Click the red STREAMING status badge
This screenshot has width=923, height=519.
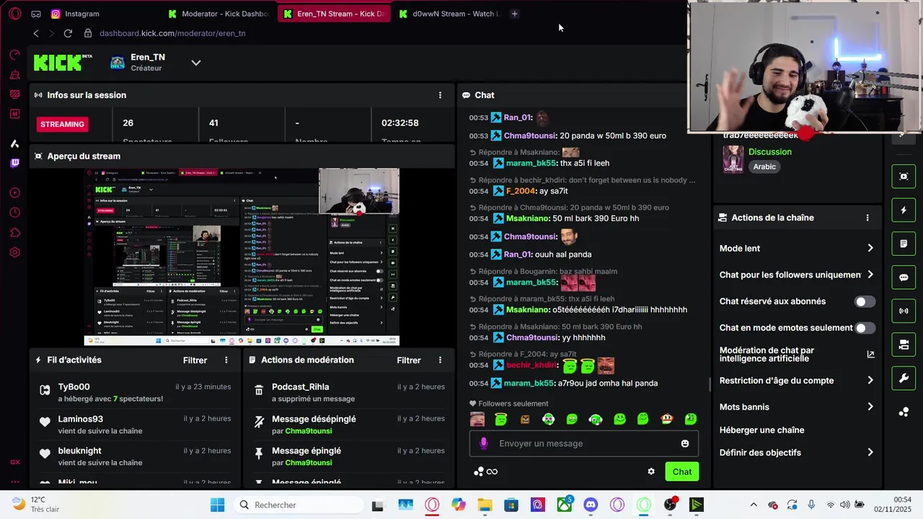pyautogui.click(x=62, y=124)
